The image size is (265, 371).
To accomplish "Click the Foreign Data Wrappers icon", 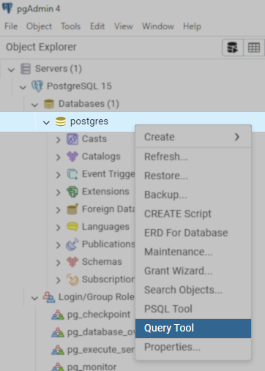I will [x=72, y=209].
